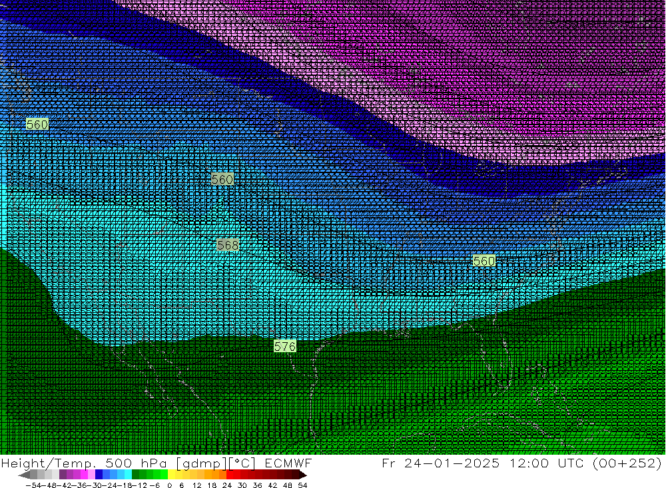The height and width of the screenshot is (488, 666).
Task: Select the 560 label near the left map edge
Action: [37, 124]
